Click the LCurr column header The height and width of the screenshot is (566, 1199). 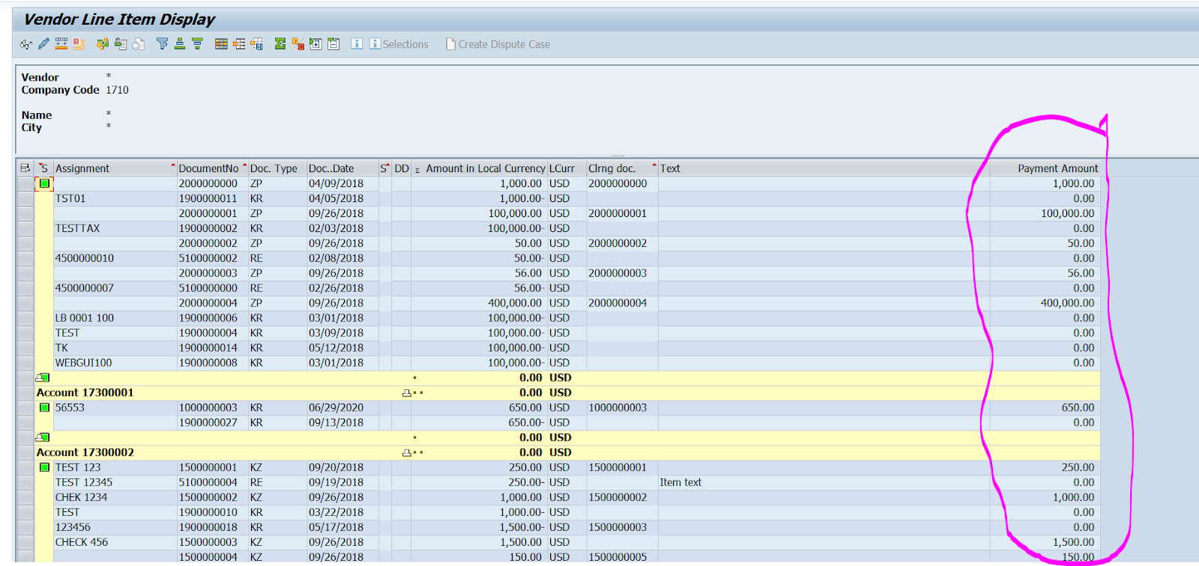pos(567,168)
